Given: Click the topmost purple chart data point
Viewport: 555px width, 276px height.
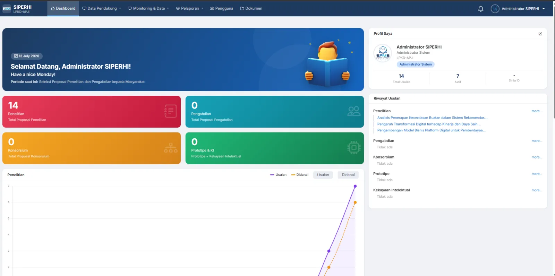Looking at the screenshot, I should pyautogui.click(x=355, y=186).
